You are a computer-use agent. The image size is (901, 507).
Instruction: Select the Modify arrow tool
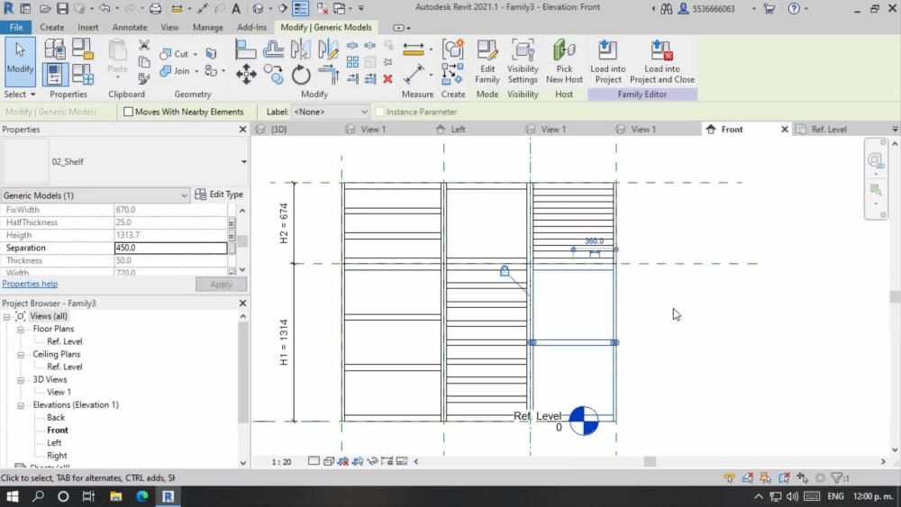20,61
